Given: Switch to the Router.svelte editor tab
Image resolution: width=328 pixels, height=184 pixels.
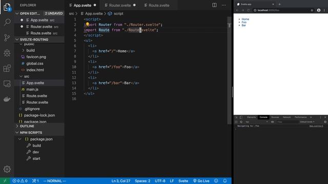Looking at the screenshot, I should (120, 6).
